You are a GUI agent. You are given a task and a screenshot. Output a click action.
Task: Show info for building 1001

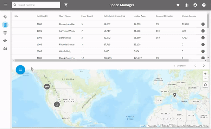[203, 31]
